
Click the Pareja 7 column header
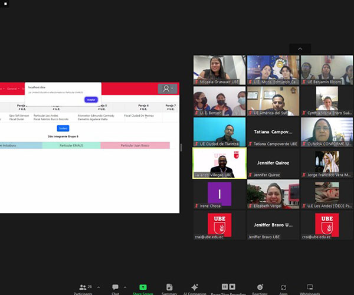point(171,107)
